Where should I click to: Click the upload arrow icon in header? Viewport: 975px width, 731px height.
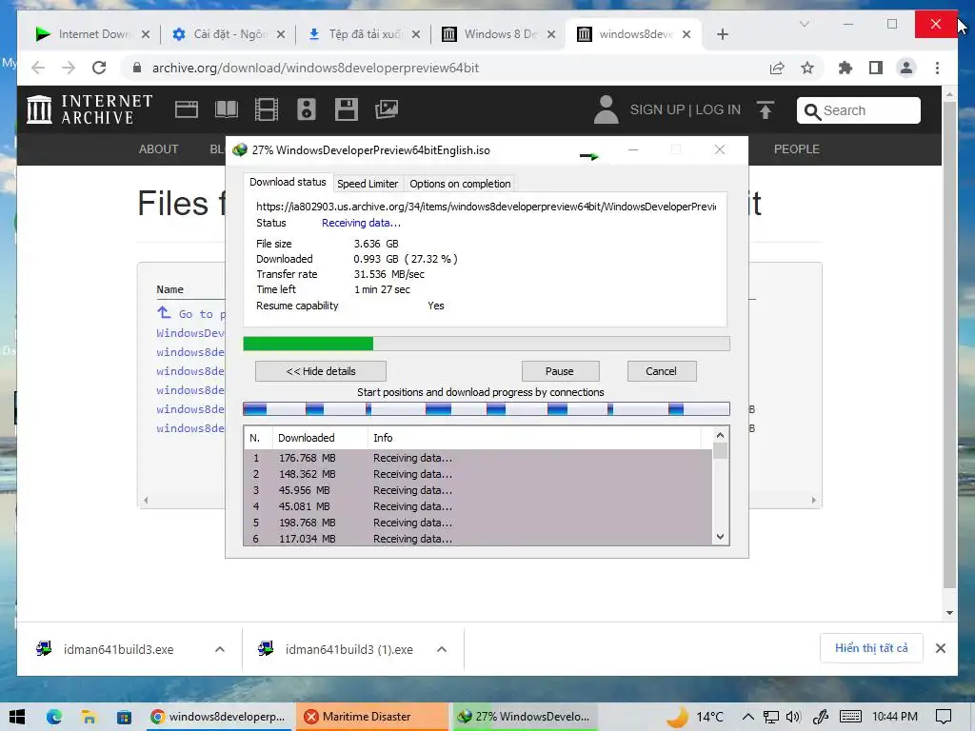click(766, 110)
